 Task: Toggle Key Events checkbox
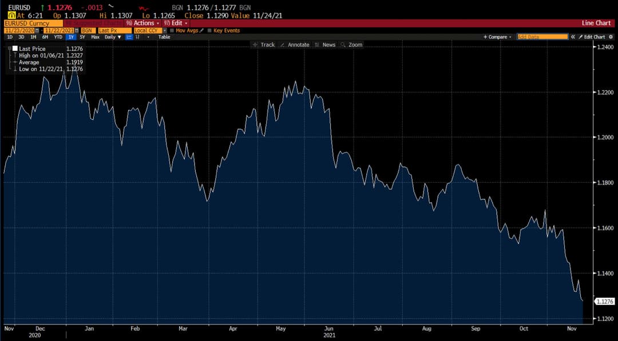(x=209, y=30)
